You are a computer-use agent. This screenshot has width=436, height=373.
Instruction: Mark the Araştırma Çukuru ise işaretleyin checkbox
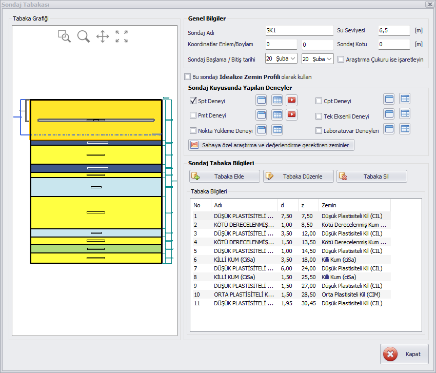pyautogui.click(x=341, y=59)
